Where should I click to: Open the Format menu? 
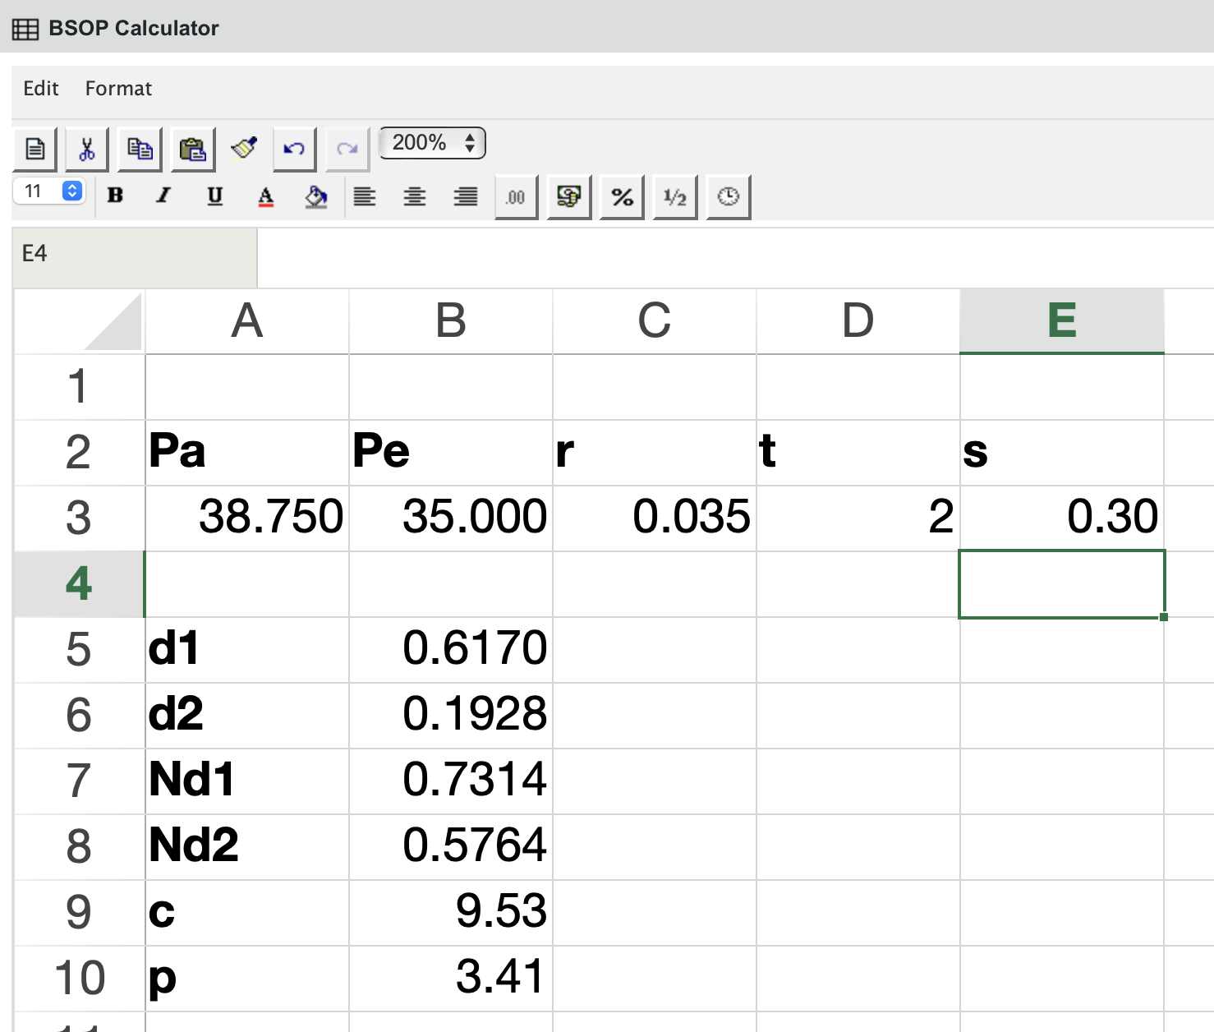(118, 89)
